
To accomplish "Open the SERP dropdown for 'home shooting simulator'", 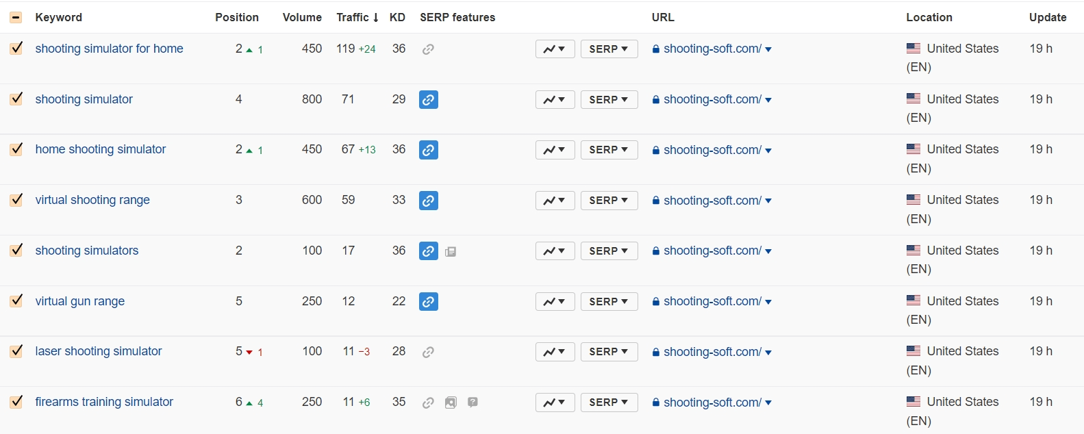I will pyautogui.click(x=609, y=150).
